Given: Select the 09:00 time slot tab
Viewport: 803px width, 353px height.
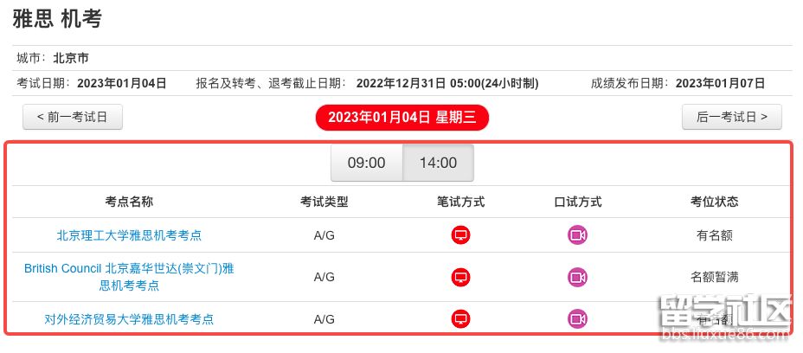Looking at the screenshot, I should 366,163.
